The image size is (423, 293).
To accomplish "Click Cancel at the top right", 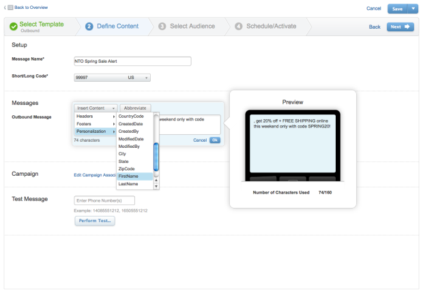I will tap(373, 8).
